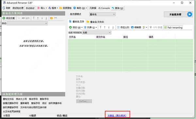Viewport: 196px width, 119px height.
Task: Move method to top arrow in the left panel
Action: tap(34, 18)
